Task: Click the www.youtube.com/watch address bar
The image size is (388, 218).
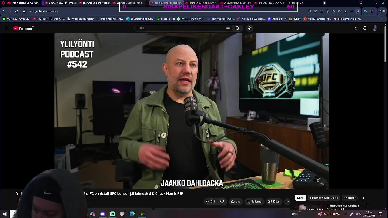Action: (43, 11)
